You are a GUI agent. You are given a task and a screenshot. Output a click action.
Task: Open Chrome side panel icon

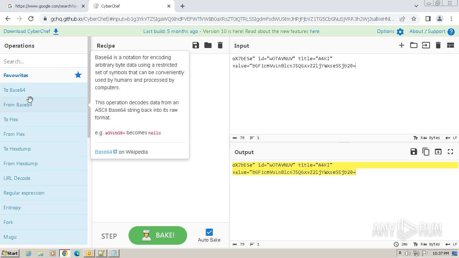(428, 19)
